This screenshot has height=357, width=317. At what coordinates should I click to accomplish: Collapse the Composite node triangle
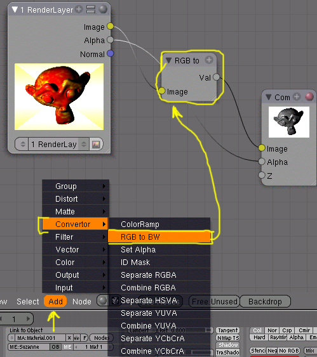pos(269,97)
